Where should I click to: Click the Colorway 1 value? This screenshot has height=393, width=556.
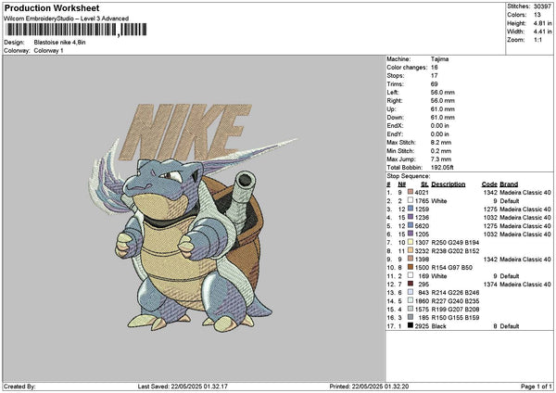click(x=48, y=51)
